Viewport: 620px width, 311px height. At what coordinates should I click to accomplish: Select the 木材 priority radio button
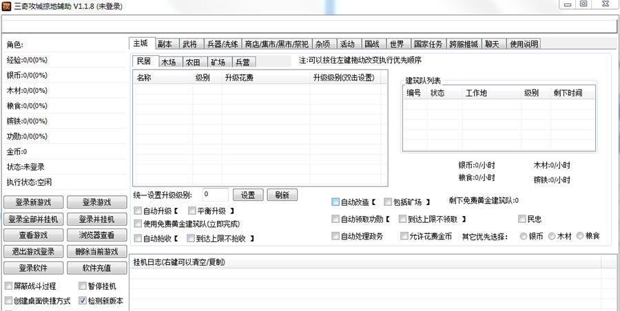pyautogui.click(x=552, y=236)
